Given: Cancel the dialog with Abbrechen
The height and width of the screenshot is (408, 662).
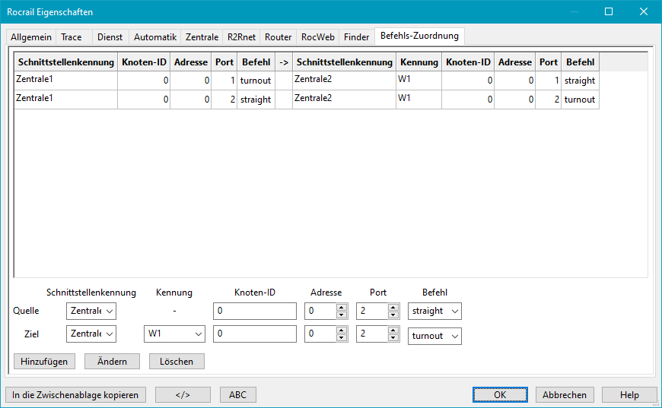Looking at the screenshot, I should pyautogui.click(x=565, y=394).
